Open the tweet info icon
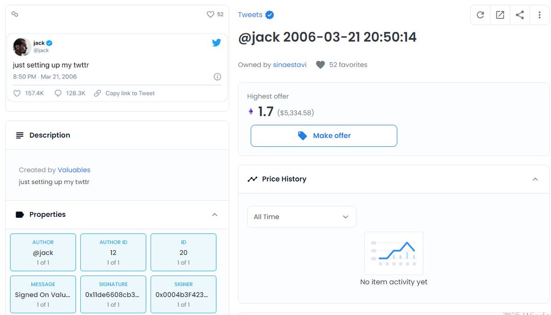 pyautogui.click(x=217, y=77)
